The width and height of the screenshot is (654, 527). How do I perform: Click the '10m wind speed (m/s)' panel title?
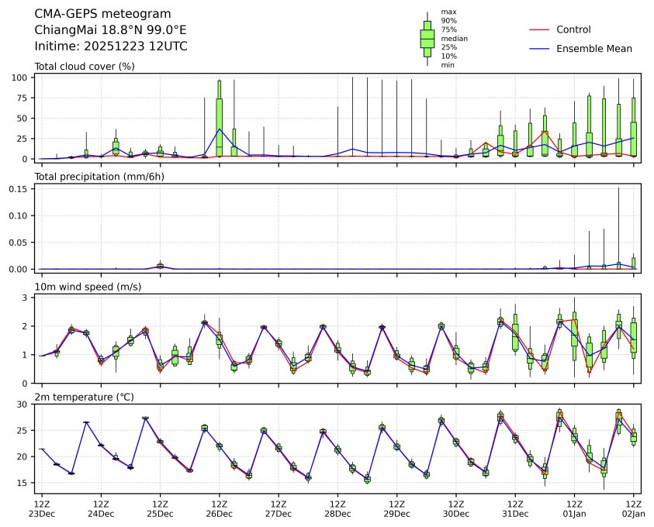(x=88, y=287)
